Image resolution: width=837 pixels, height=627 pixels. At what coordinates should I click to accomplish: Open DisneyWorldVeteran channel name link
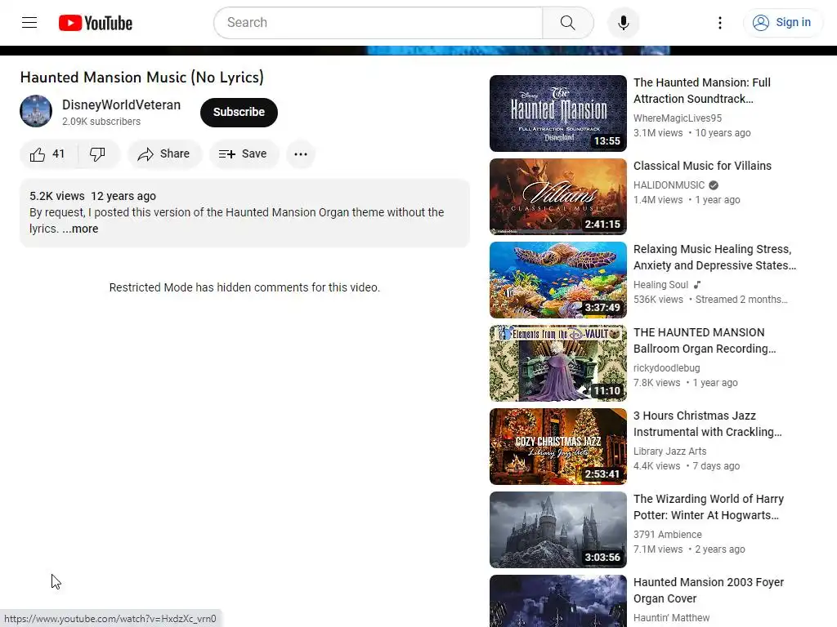pyautogui.click(x=121, y=105)
